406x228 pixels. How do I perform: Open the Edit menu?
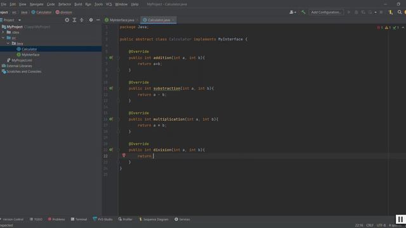(x=13, y=4)
